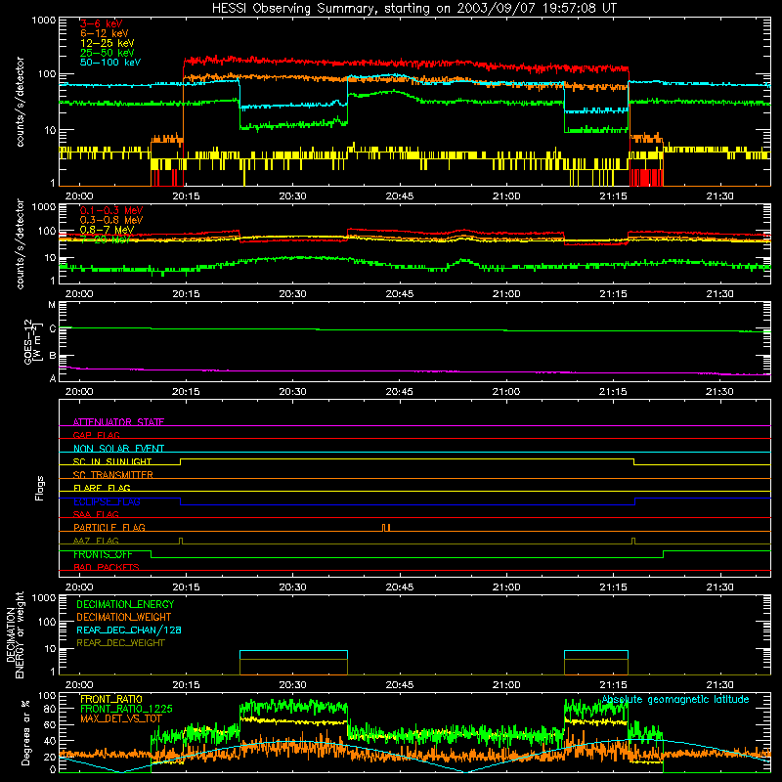Select the SC_TRANSMITTER flag label
Screen dimensions: 782x782
click(x=113, y=474)
